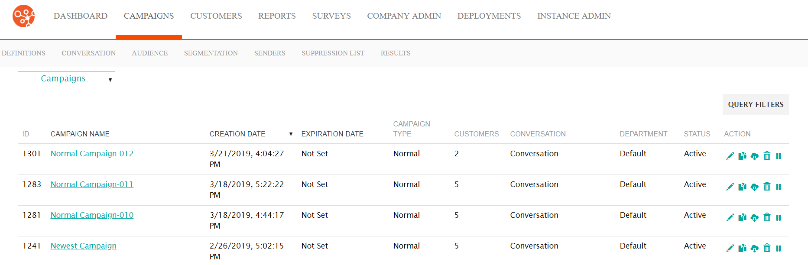Click the orange app logo
Image resolution: width=808 pixels, height=265 pixels.
(x=24, y=16)
